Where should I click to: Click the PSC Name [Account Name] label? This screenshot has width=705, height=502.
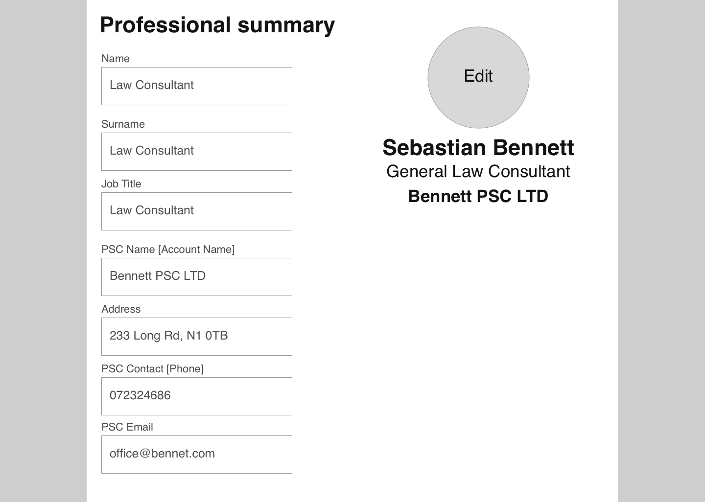pyautogui.click(x=168, y=250)
